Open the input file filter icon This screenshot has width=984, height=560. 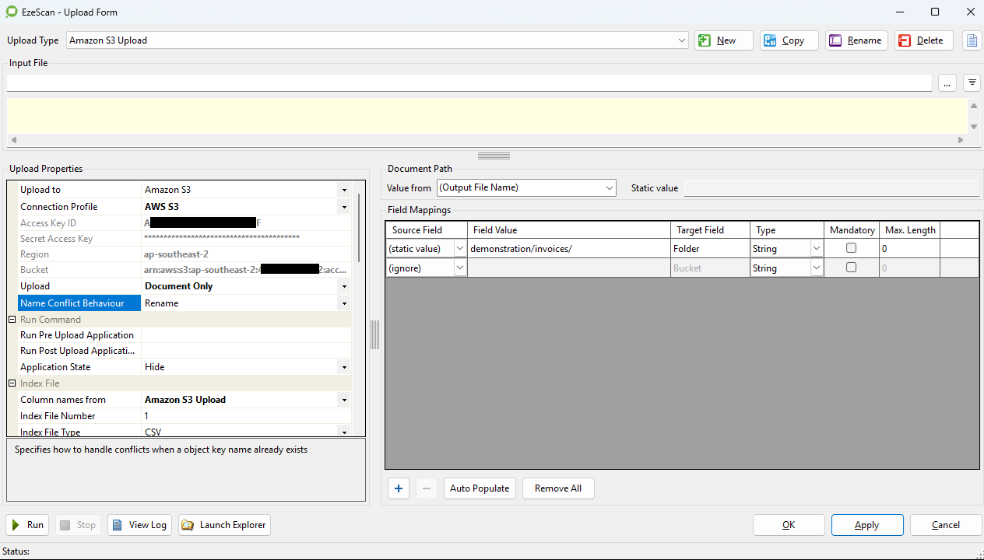(972, 82)
